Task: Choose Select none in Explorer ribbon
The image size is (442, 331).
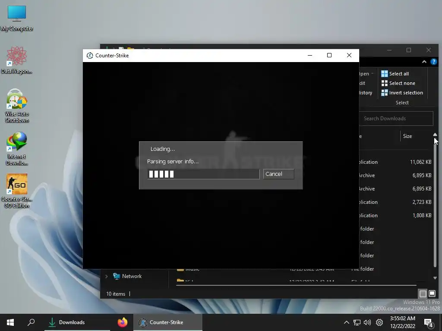Action: [x=398, y=83]
